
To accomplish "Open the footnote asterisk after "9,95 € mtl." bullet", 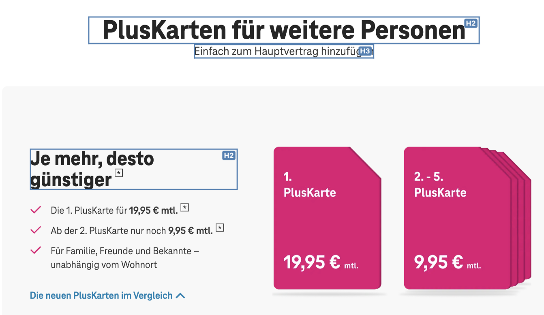I will [x=220, y=228].
